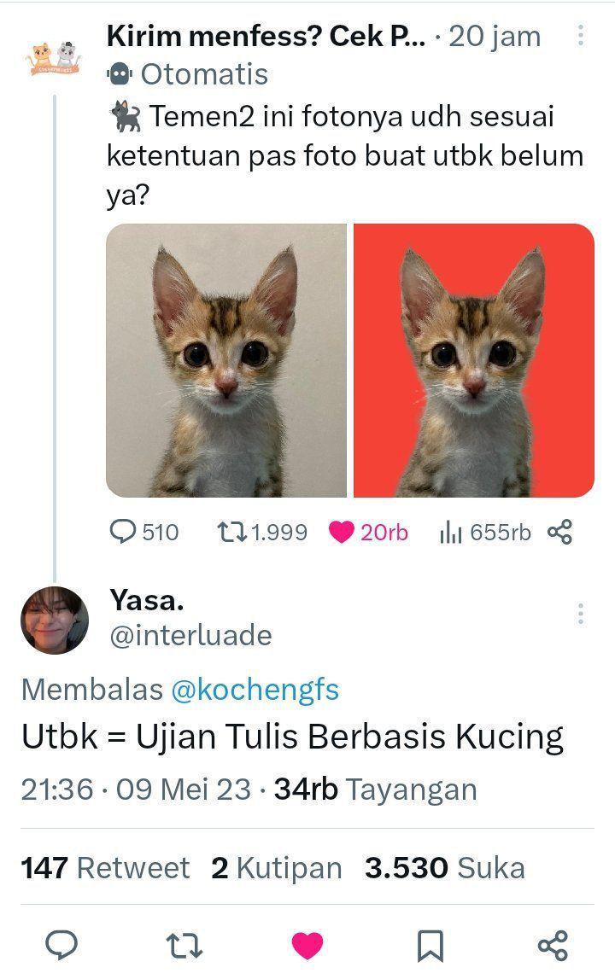The image size is (615, 979).
Task: Open kitten photo with grey background
Action: 226,360
